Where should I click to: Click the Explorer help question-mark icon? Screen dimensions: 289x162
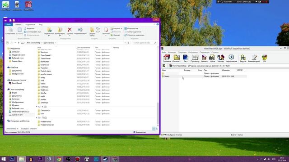tap(158, 24)
